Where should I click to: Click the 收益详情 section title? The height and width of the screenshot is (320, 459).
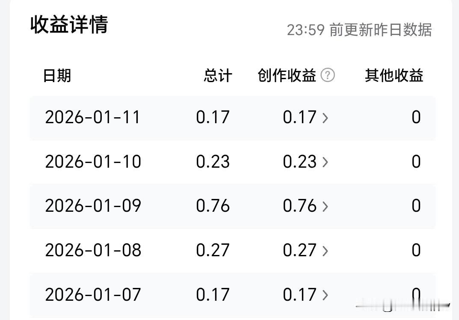coord(69,24)
